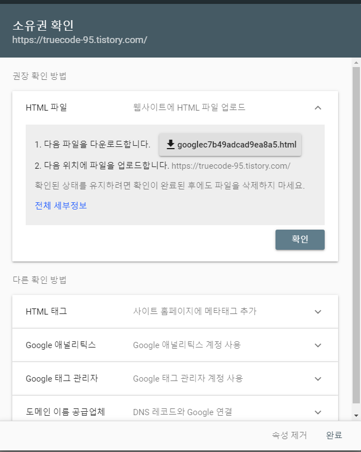Open the 전체 세부정보 link

[61, 206]
